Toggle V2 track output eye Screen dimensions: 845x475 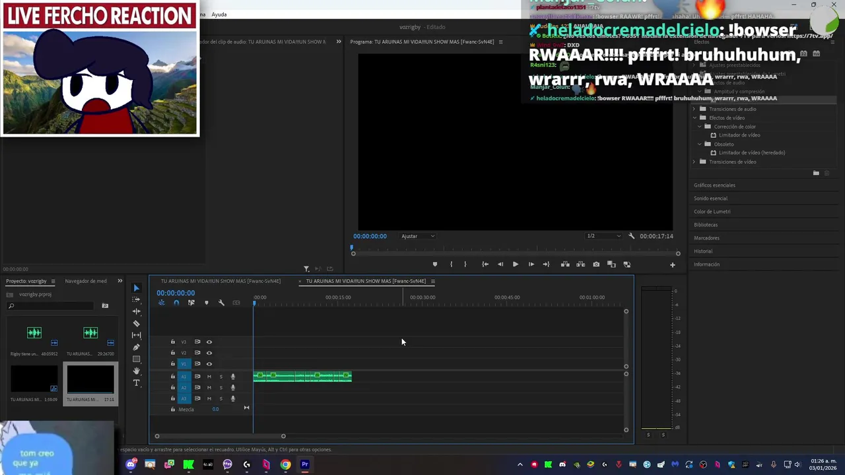[x=209, y=353]
